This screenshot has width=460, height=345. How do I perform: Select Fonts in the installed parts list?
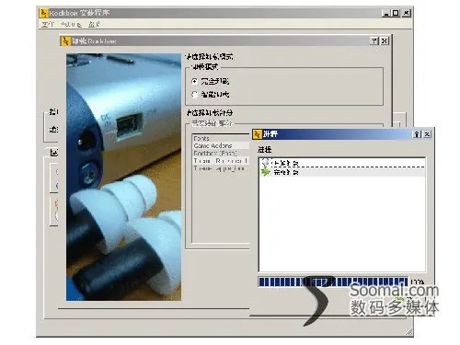(221, 138)
